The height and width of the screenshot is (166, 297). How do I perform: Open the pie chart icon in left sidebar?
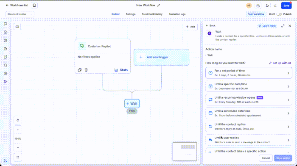6,41
